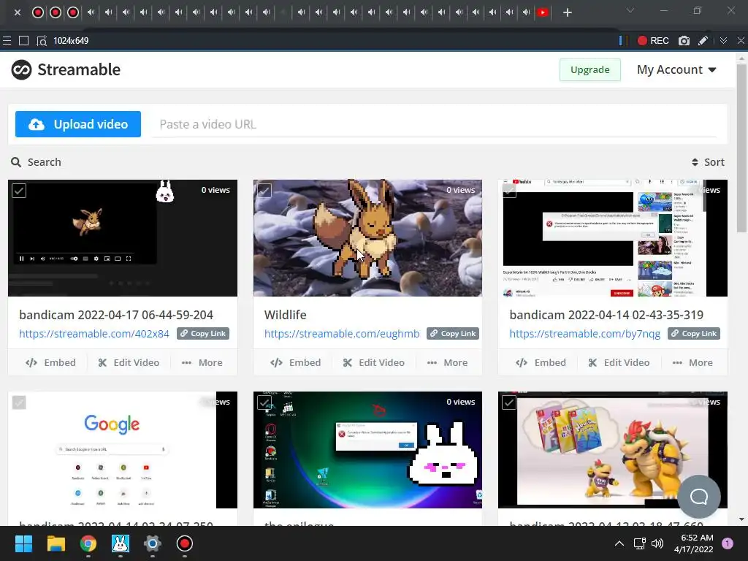
Task: Open Settings gear from taskbar
Action: 153,543
